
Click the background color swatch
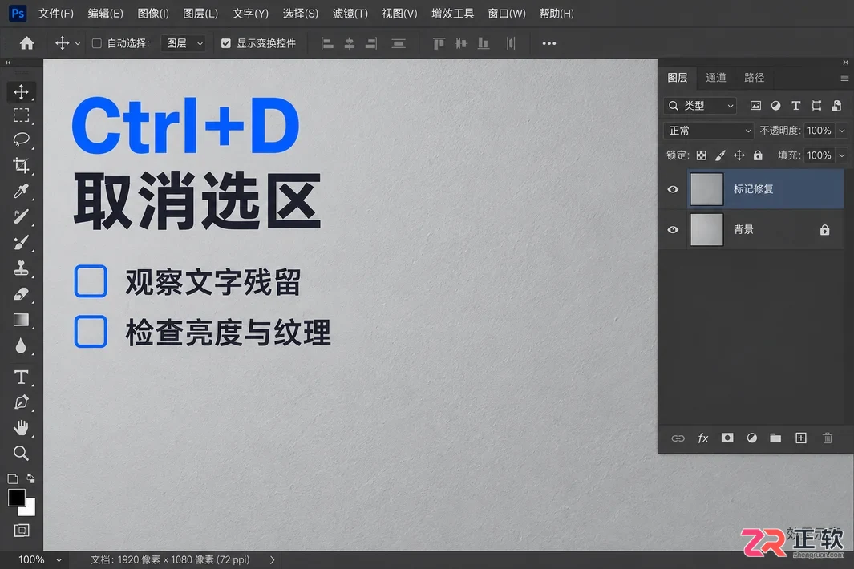[29, 510]
